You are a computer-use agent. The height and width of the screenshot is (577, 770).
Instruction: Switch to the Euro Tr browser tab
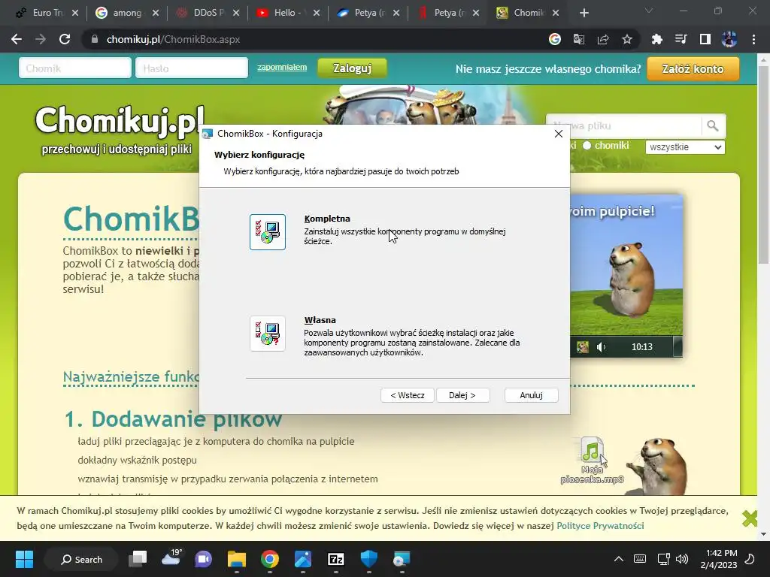[x=47, y=13]
